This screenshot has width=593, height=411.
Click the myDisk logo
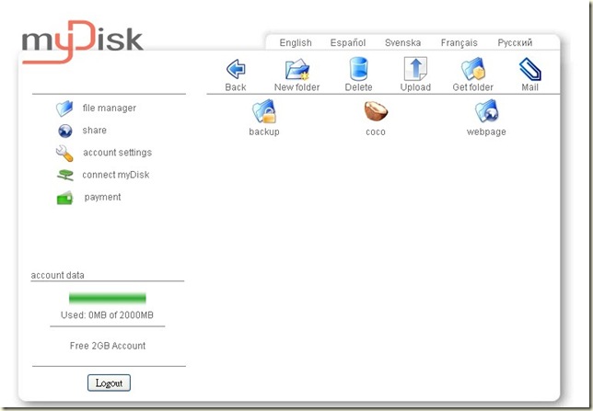pos(82,41)
